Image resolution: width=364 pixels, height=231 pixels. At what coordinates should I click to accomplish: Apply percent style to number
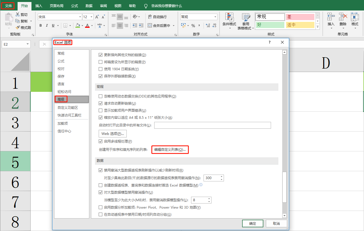pos(193,26)
